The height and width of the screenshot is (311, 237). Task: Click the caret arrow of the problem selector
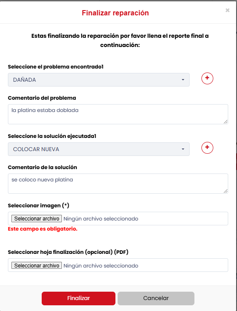[183, 80]
